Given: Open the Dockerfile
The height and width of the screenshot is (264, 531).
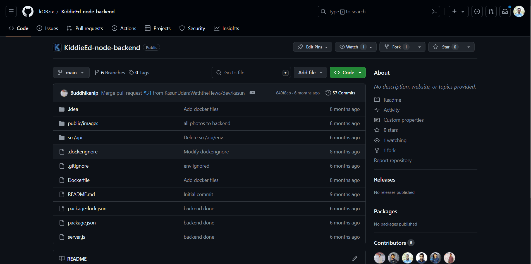Looking at the screenshot, I should point(79,180).
